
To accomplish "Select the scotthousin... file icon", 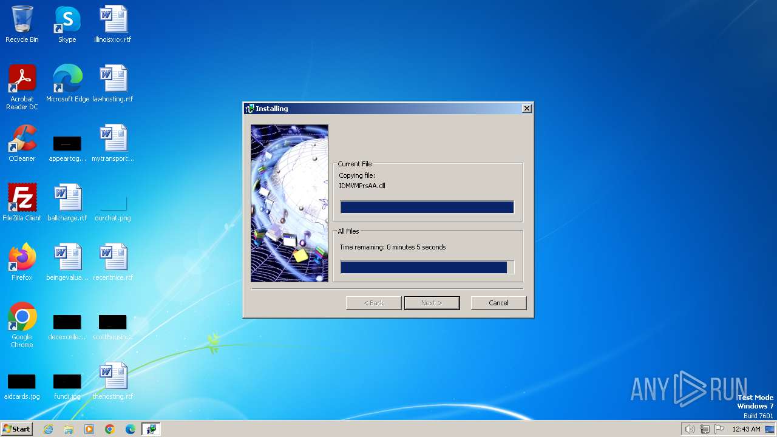I will point(113,327).
